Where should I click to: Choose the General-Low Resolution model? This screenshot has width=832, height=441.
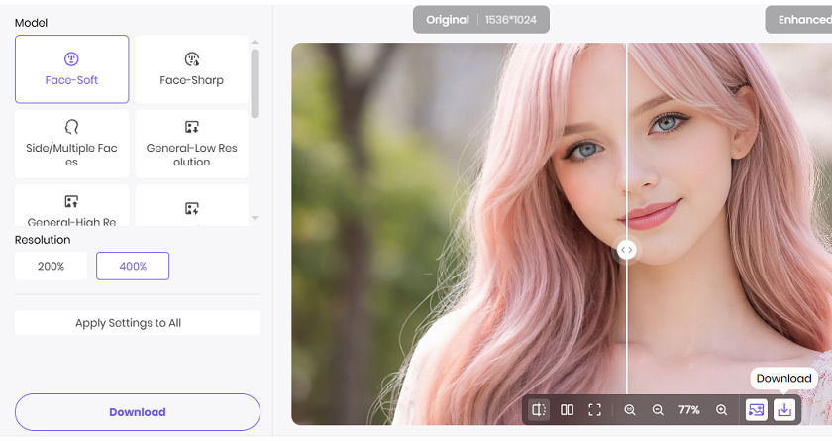192,144
